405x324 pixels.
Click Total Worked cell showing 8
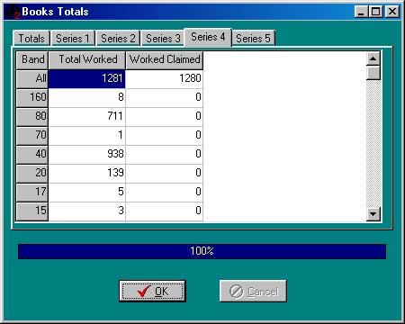(x=87, y=98)
